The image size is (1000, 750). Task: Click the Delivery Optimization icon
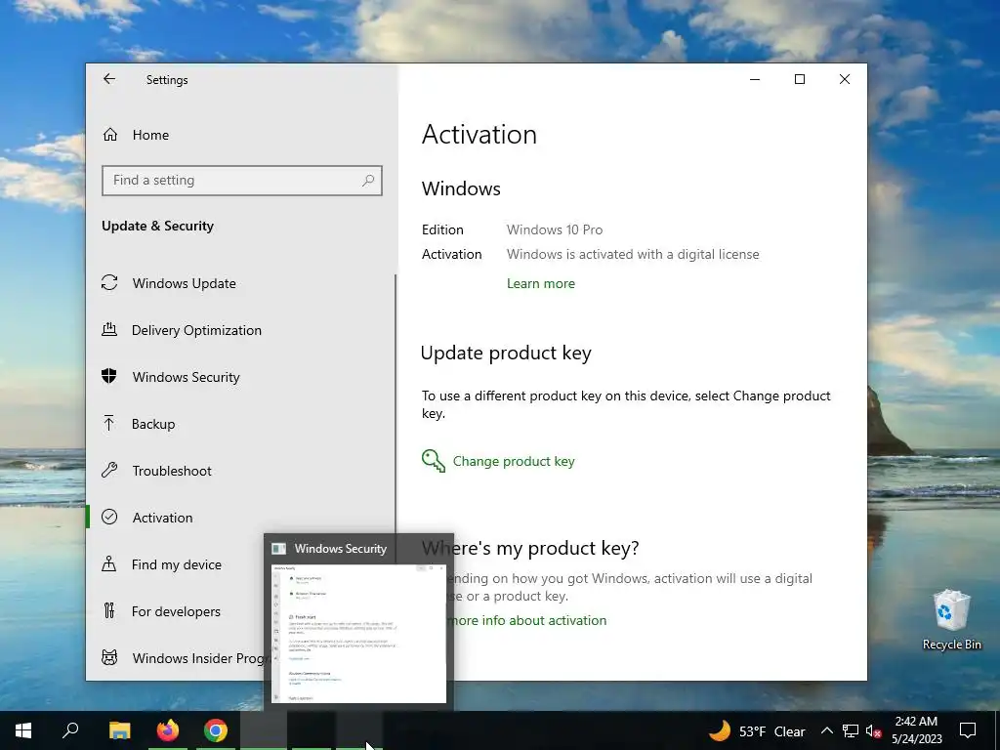(x=109, y=330)
